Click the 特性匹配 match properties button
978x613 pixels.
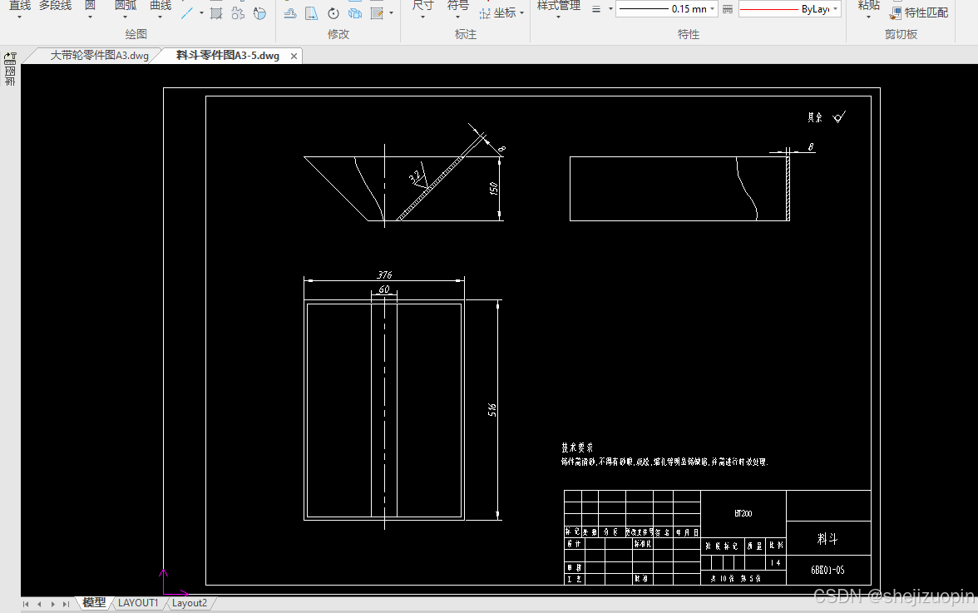click(x=920, y=13)
